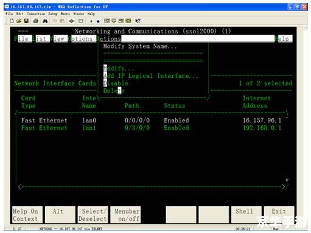Open the terminal Help menu at right
This screenshot has width=311, height=233.
(284, 38)
